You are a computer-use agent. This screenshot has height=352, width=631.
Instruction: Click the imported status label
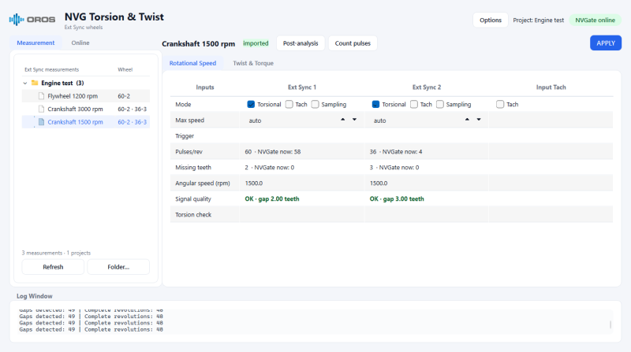click(x=256, y=43)
